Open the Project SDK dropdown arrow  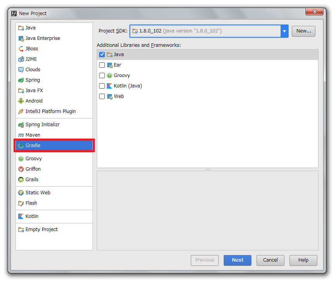(284, 31)
